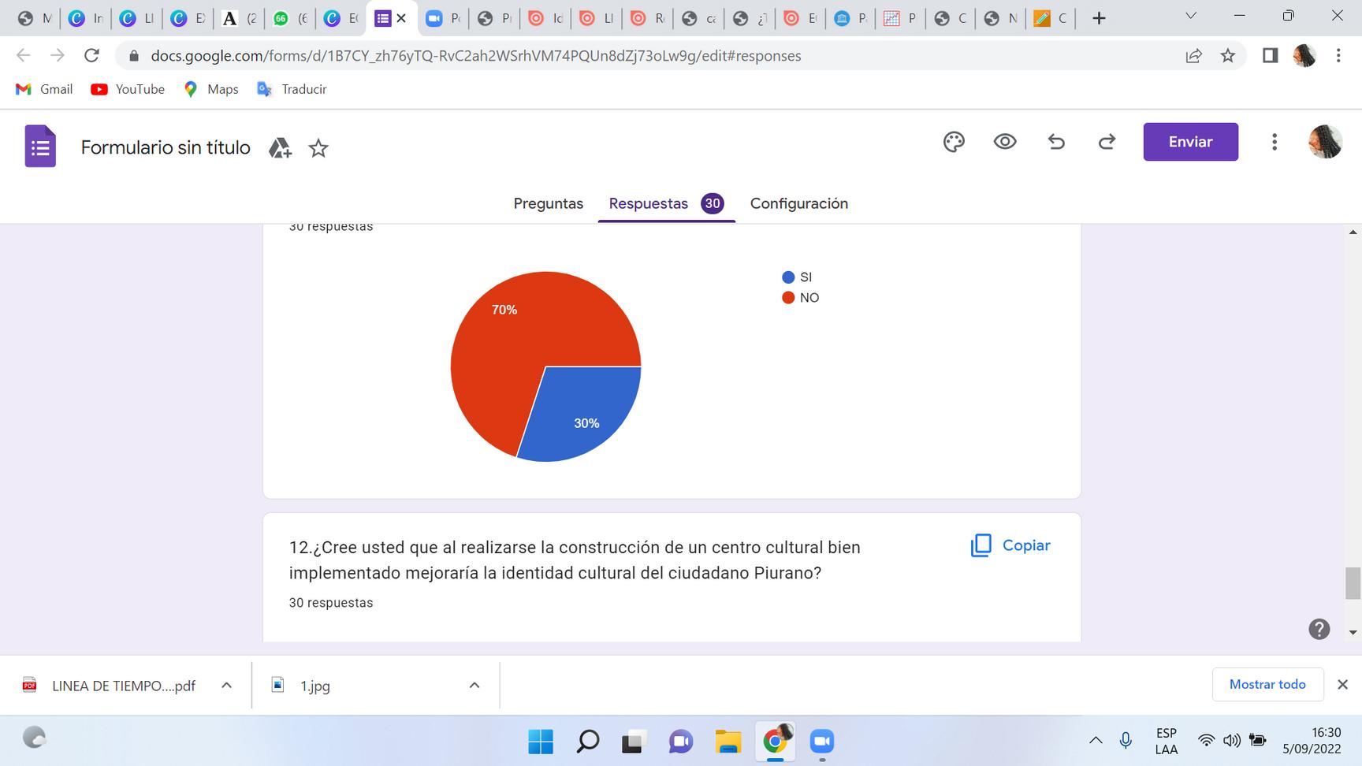Open File Explorer from the taskbar
This screenshot has width=1362, height=766.
pyautogui.click(x=728, y=742)
